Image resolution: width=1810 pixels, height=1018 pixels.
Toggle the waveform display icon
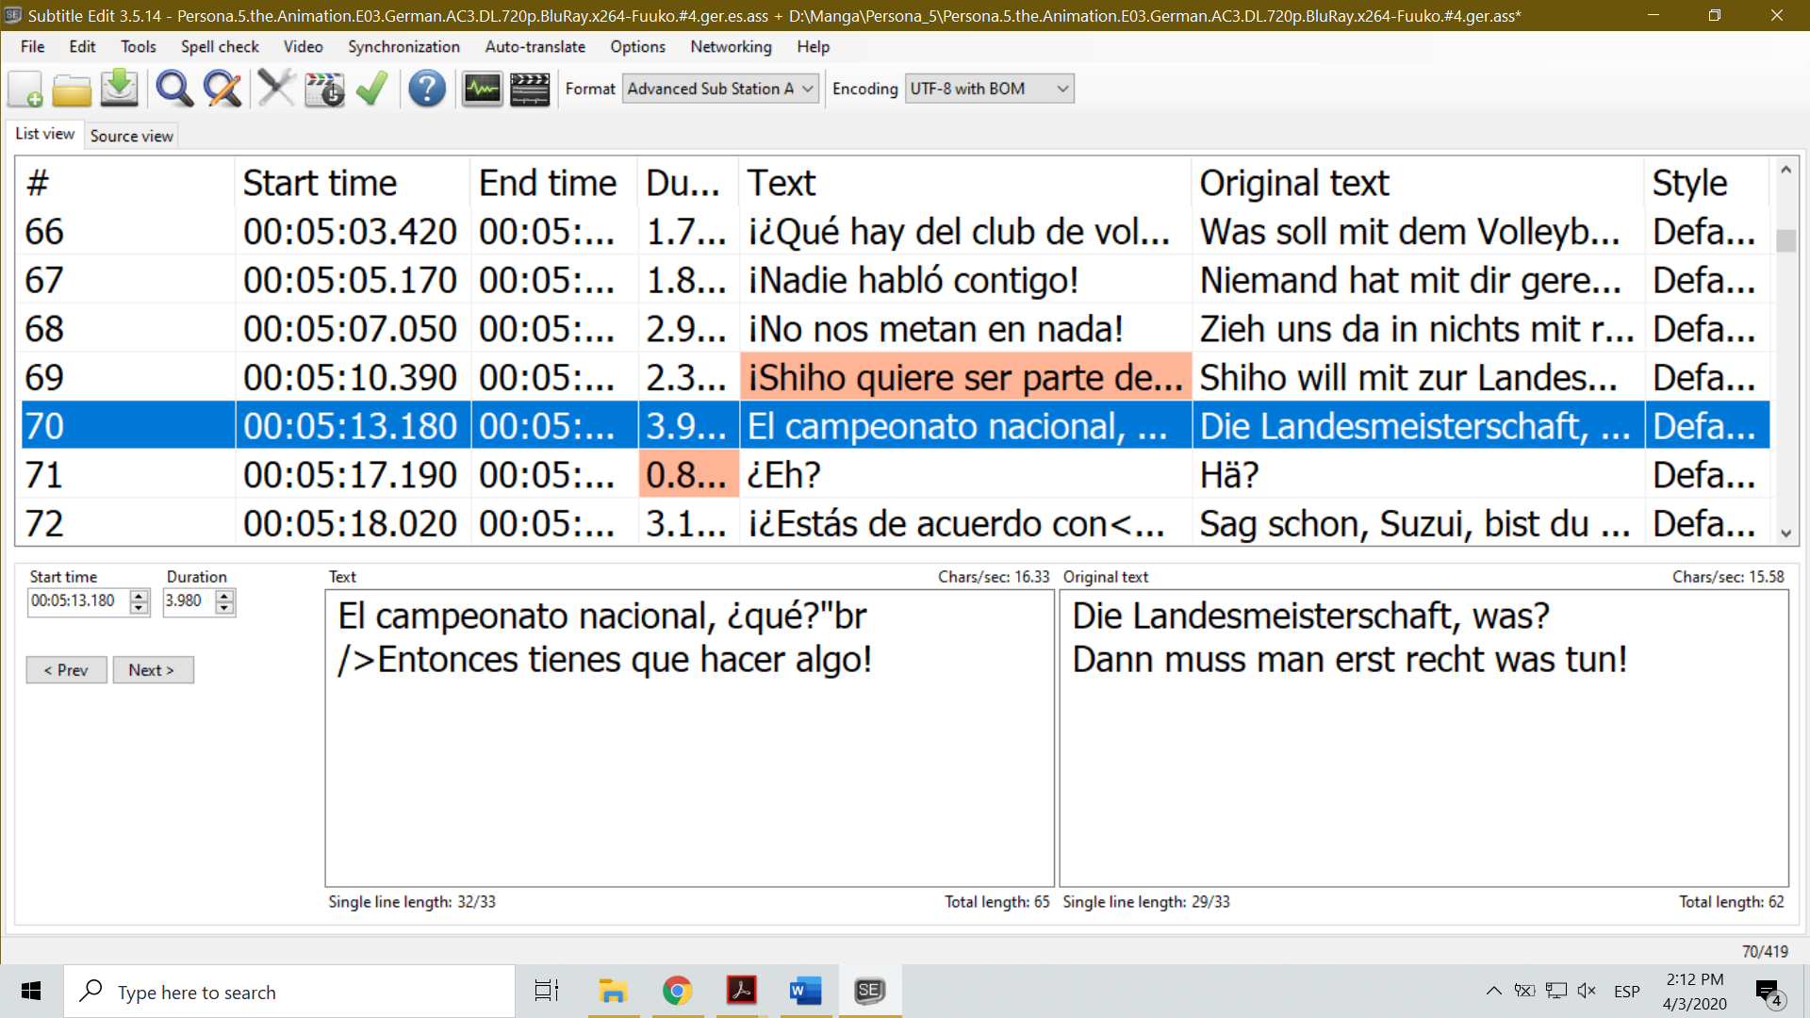click(482, 89)
